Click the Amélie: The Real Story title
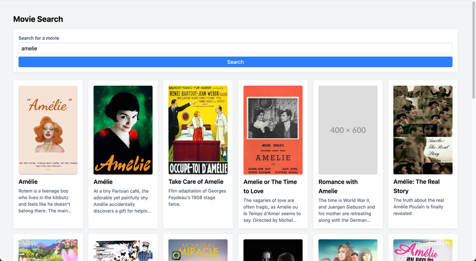The height and width of the screenshot is (261, 476). [416, 186]
